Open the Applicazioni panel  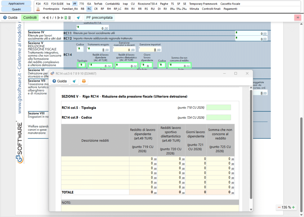tap(16, 3)
